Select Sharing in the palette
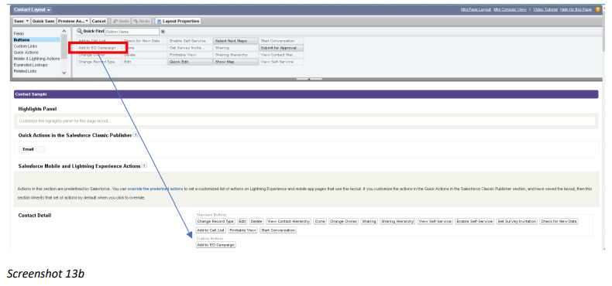 (236, 48)
